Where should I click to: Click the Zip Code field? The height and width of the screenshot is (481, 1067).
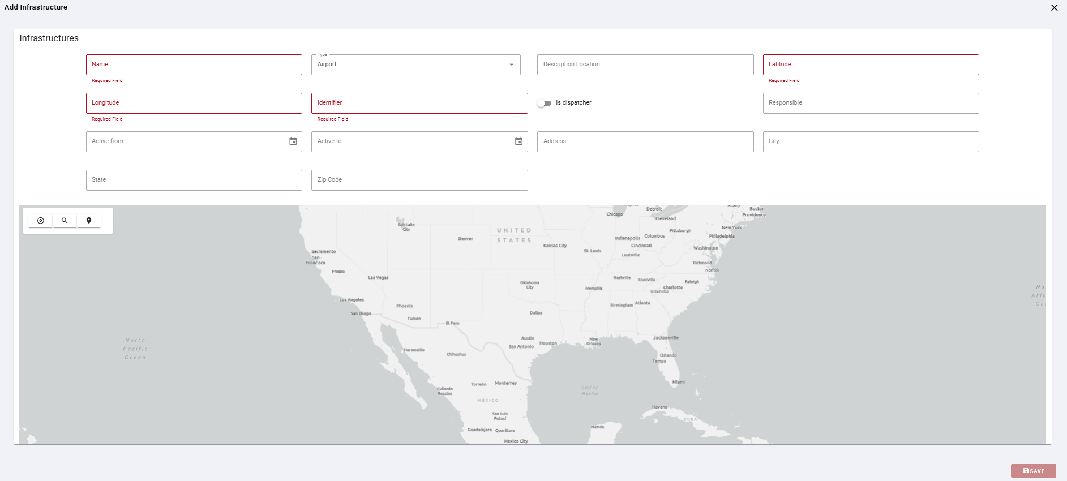click(419, 180)
